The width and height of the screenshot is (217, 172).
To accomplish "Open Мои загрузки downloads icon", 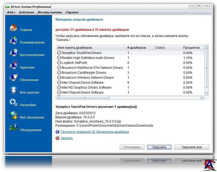I will (13, 90).
